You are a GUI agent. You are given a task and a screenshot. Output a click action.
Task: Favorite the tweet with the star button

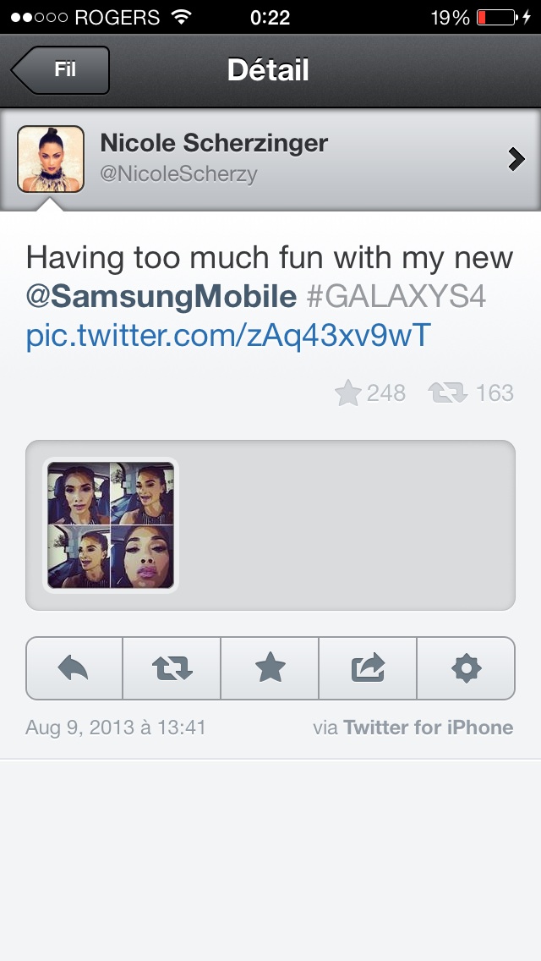pyautogui.click(x=270, y=668)
